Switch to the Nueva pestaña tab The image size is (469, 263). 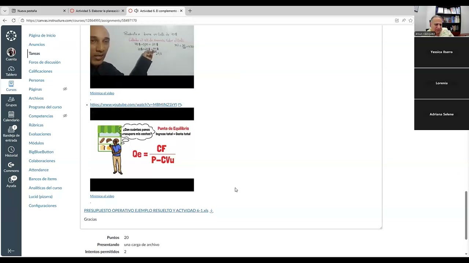pyautogui.click(x=38, y=11)
